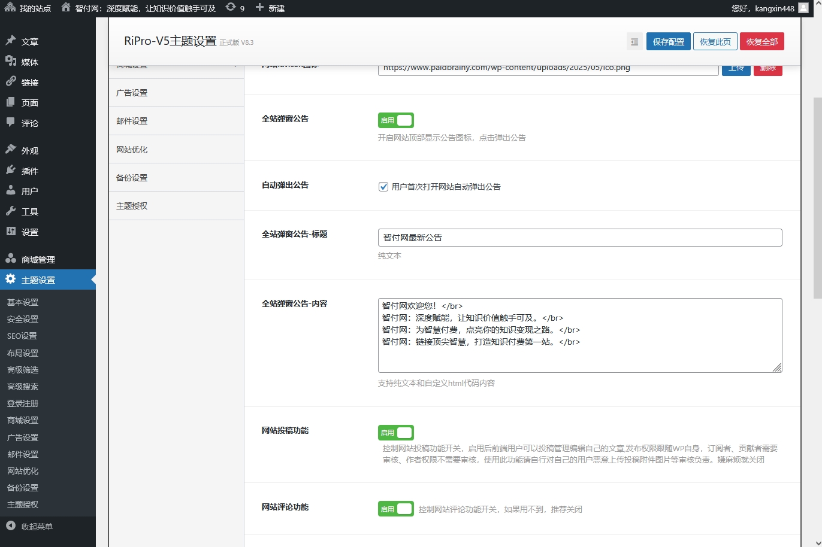Select 主题授权 in the sidebar submenu
Viewport: 822px width, 547px height.
point(23,505)
